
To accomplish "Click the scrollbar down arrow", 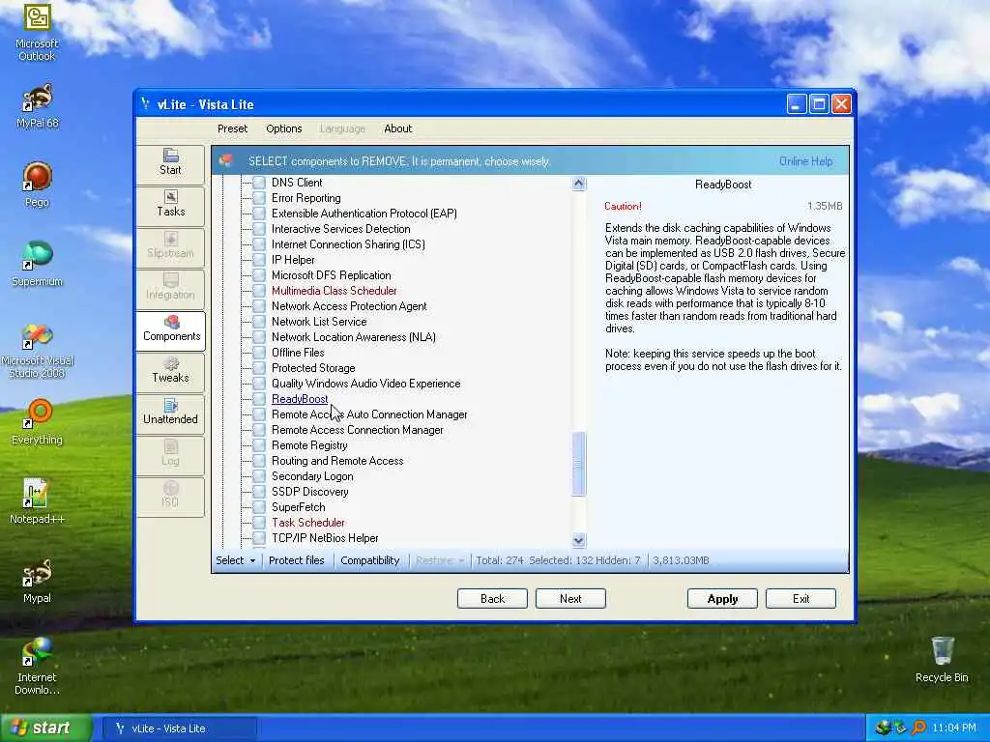I will pos(578,540).
